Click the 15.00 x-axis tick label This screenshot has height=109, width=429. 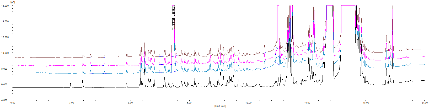click(307, 103)
